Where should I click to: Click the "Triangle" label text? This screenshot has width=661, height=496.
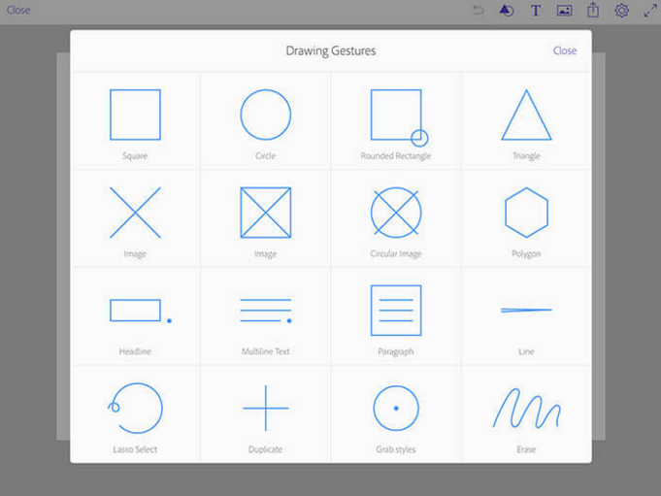click(526, 156)
